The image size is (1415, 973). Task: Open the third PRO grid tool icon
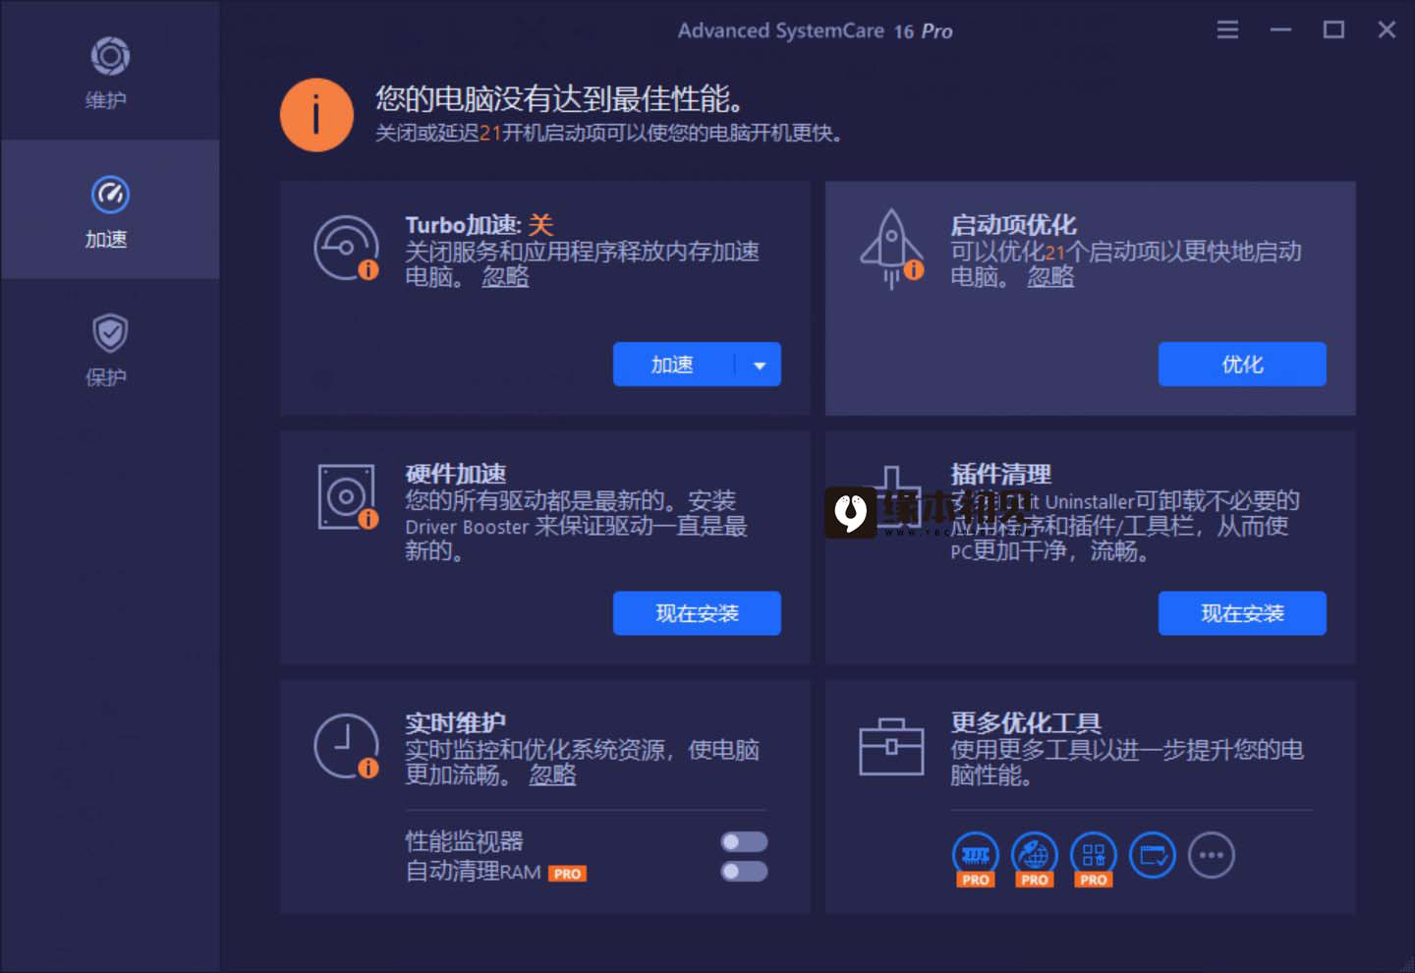[x=1094, y=858]
